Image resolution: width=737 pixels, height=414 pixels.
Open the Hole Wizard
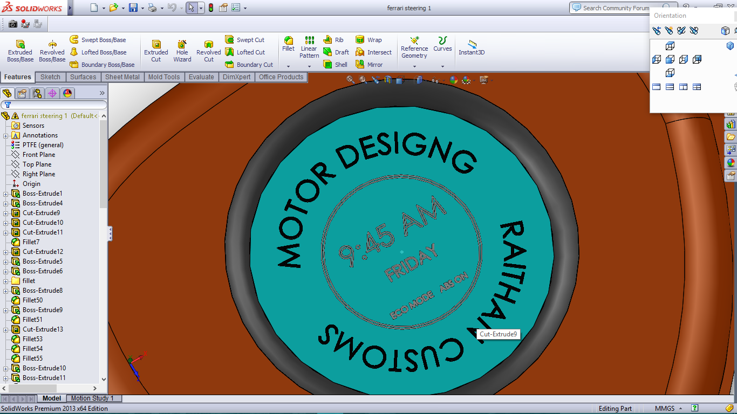click(x=182, y=51)
